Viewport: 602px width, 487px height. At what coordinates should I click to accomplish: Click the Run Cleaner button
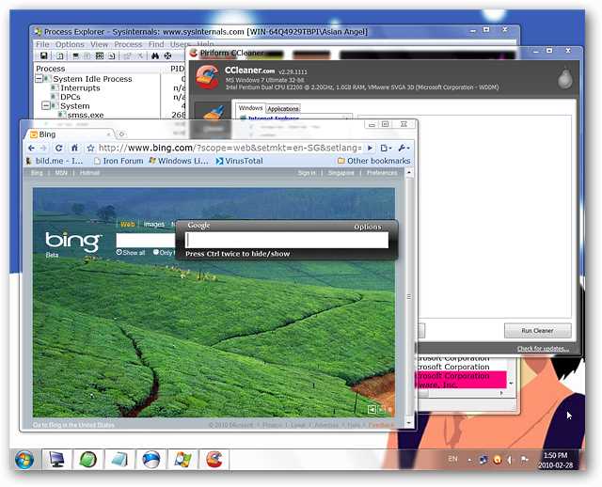pos(537,330)
